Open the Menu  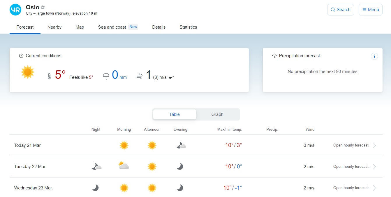[370, 9]
